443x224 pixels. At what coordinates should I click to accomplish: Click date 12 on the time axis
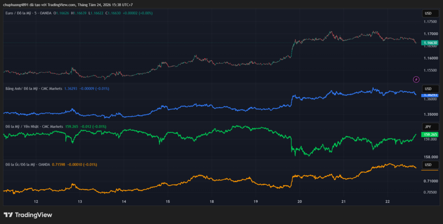[36, 202]
